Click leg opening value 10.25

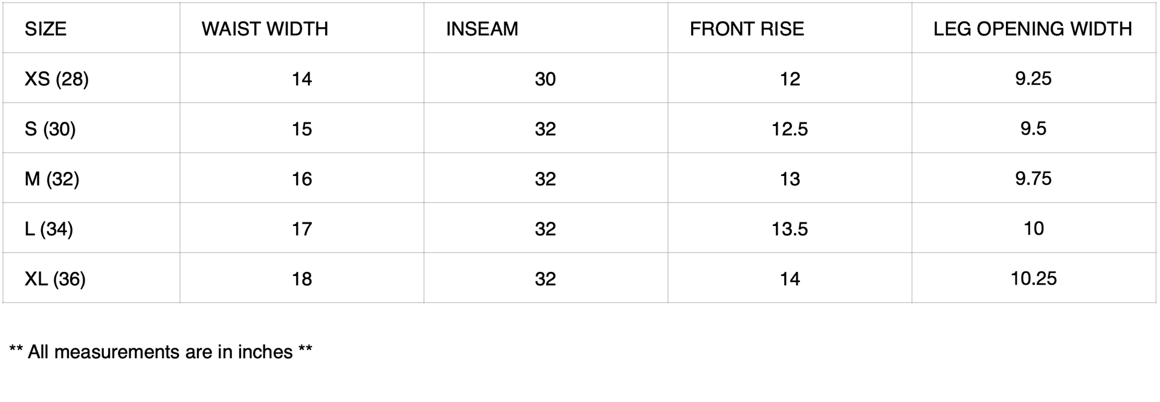(x=1034, y=278)
